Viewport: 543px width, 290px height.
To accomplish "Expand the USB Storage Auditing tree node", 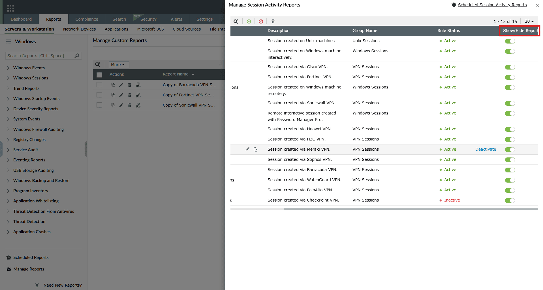I will click(8, 170).
